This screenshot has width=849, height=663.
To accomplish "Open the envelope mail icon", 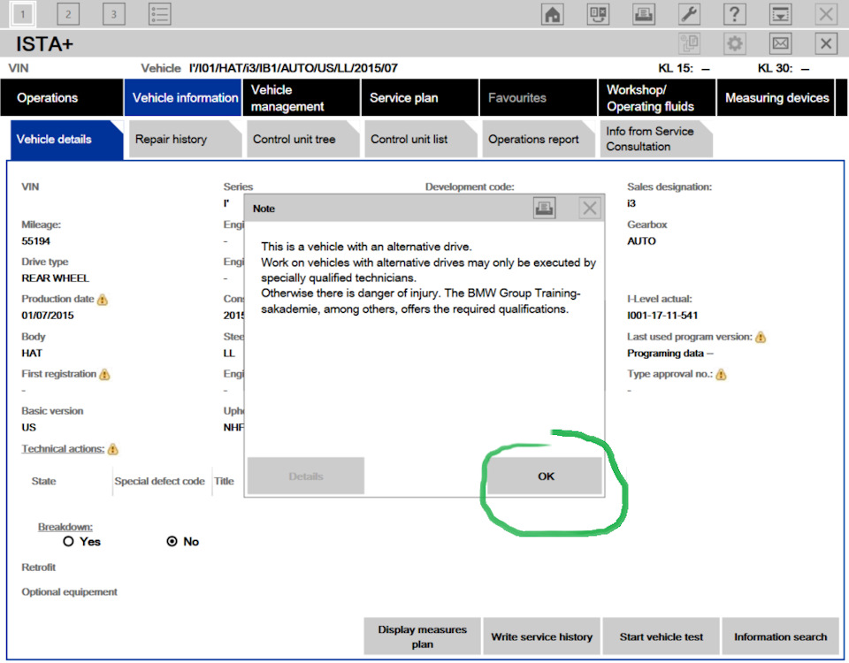I will click(780, 43).
